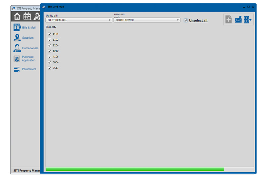Click the add new bill document icon
Viewport: 265px width, 182px height.
228,19
